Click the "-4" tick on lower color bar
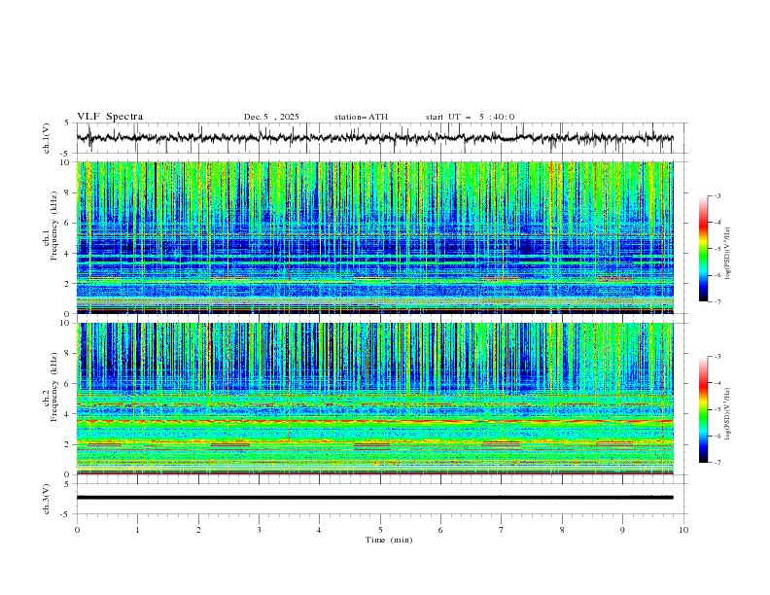 [x=717, y=383]
